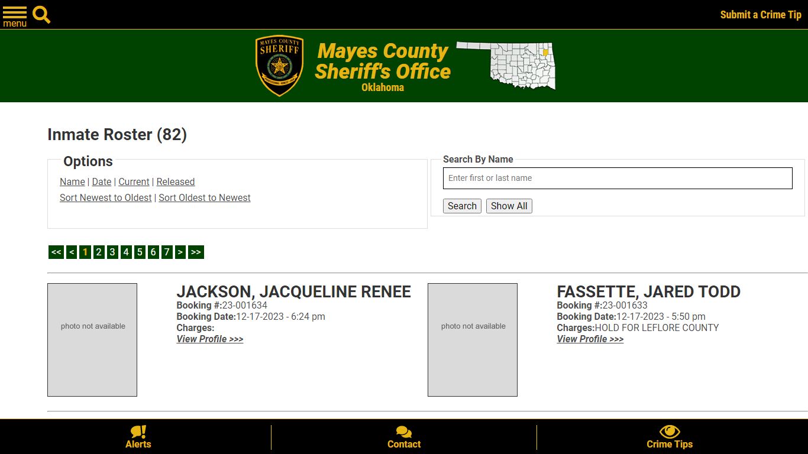Select page 4 in the pagination
Image resolution: width=808 pixels, height=454 pixels.
click(x=126, y=252)
